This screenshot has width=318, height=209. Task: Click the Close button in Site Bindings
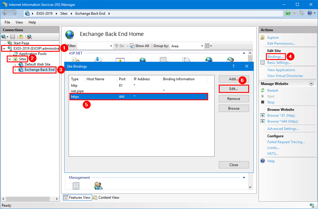(x=233, y=165)
